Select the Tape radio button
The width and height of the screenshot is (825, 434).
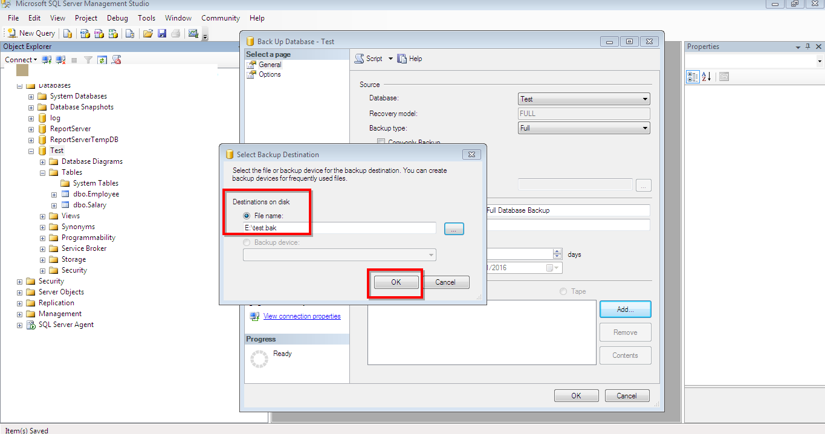[x=563, y=291]
